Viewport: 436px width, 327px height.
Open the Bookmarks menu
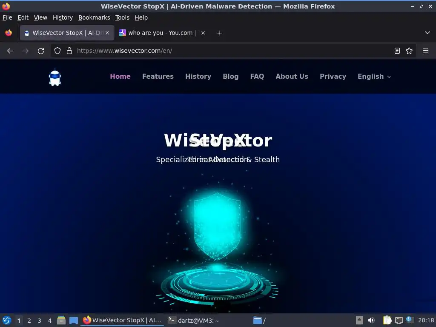click(94, 17)
